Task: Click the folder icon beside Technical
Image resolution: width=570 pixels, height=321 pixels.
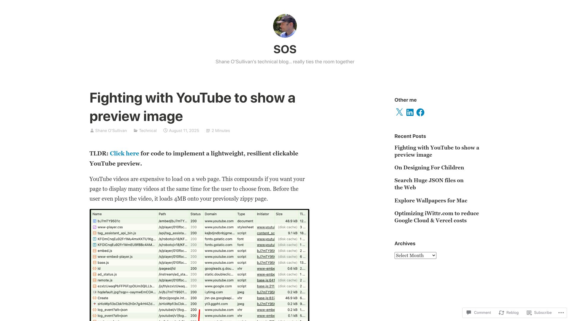Action: (135, 130)
